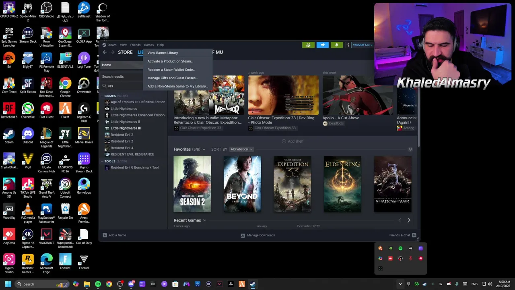Open the YouSSef Mu account dropdown
The height and width of the screenshot is (290, 515).
tap(362, 45)
